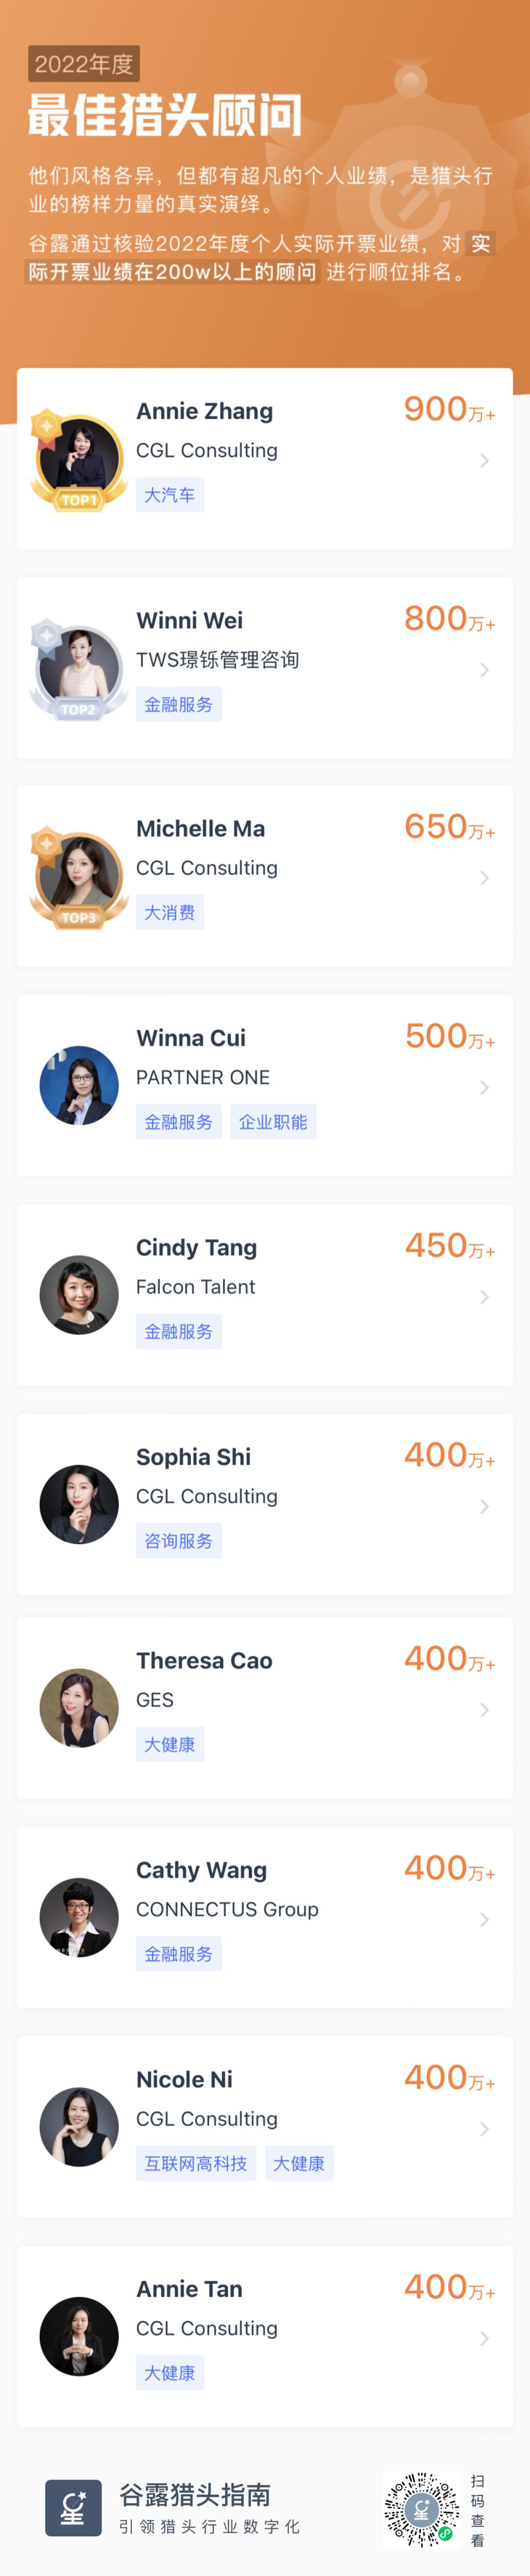Tap Michelle Ma's TOP3 avatar badge
Image resolution: width=530 pixels, height=2576 pixels.
coord(78,877)
